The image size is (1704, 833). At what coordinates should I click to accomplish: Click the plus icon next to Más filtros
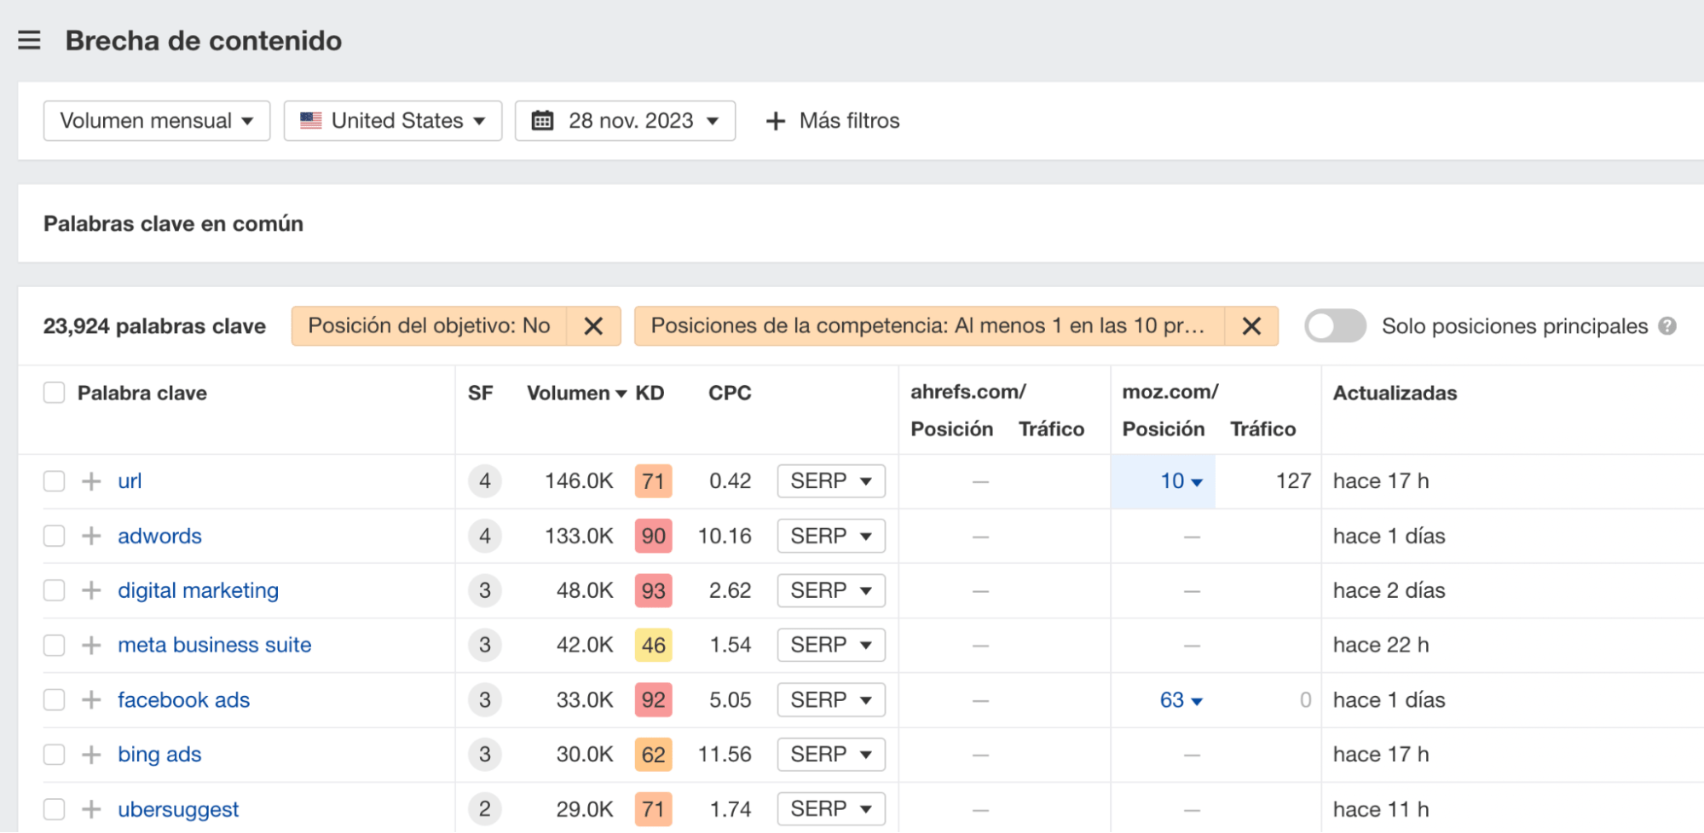click(774, 120)
